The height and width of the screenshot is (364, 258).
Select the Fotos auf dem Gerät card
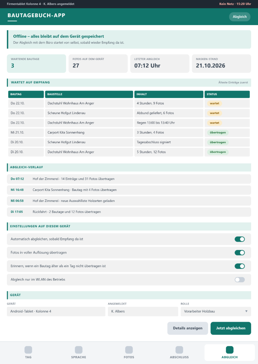pyautogui.click(x=98, y=64)
